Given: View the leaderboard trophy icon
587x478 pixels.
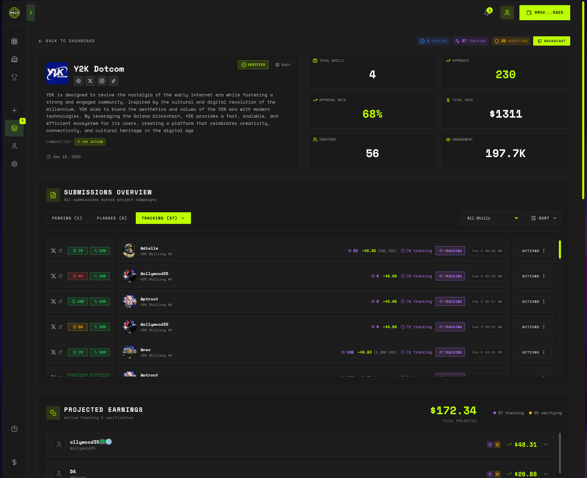Looking at the screenshot, I should 14,77.
